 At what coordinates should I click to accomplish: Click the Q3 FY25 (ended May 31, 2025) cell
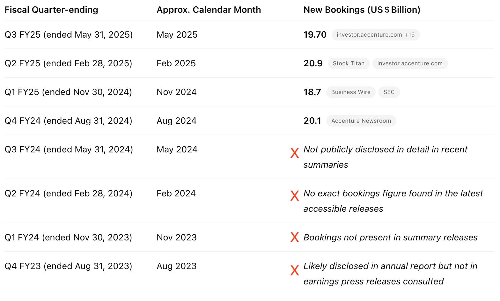click(x=69, y=35)
